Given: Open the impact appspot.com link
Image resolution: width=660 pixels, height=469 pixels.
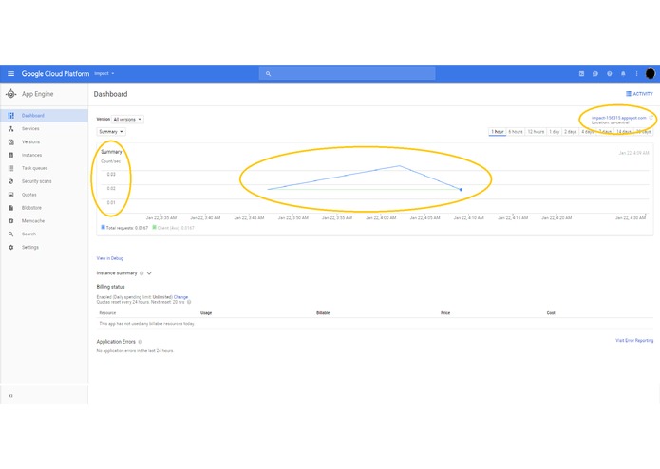Looking at the screenshot, I should [x=618, y=118].
